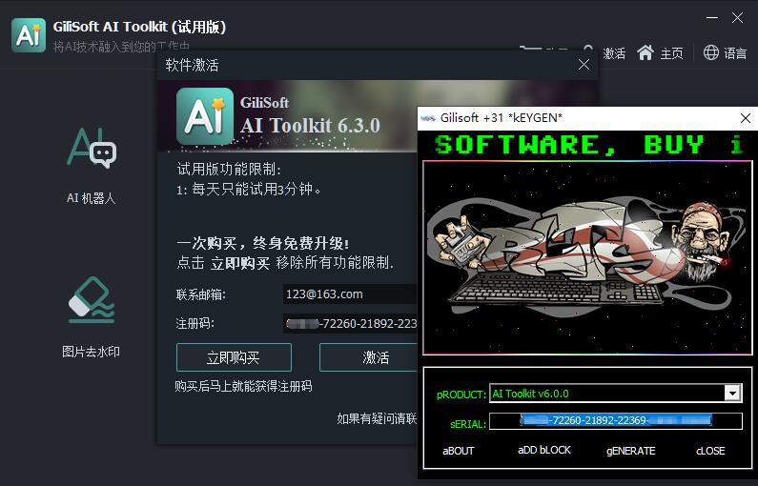Click gENERATE in the keygen
This screenshot has height=486, width=758.
(631, 451)
